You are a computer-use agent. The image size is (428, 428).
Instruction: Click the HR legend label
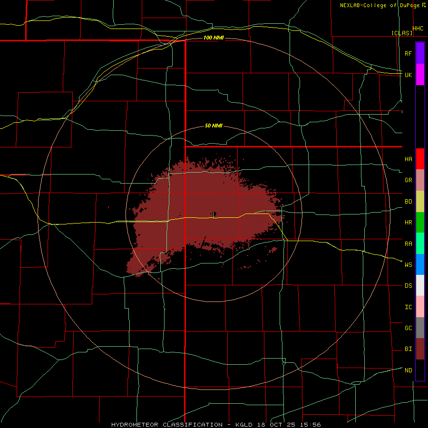408,223
